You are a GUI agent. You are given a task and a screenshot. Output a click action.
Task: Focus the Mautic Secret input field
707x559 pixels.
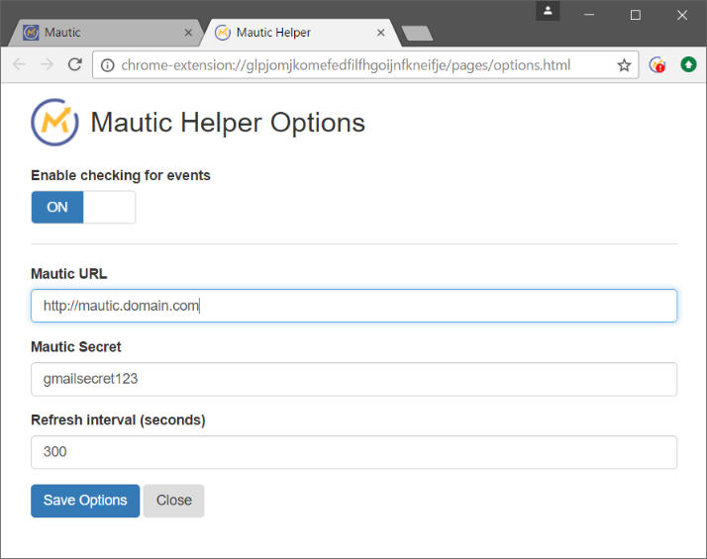click(353, 379)
